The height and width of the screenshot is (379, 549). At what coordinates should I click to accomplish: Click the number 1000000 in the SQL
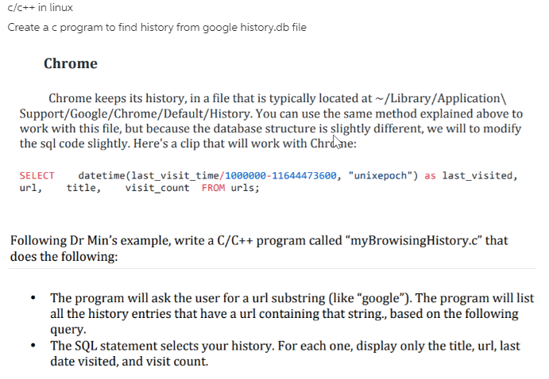pos(245,175)
